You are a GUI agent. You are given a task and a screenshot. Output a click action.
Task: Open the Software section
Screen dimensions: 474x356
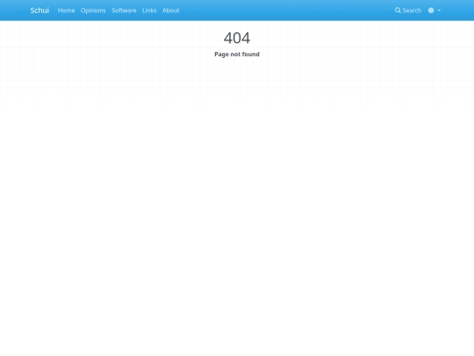(x=124, y=11)
